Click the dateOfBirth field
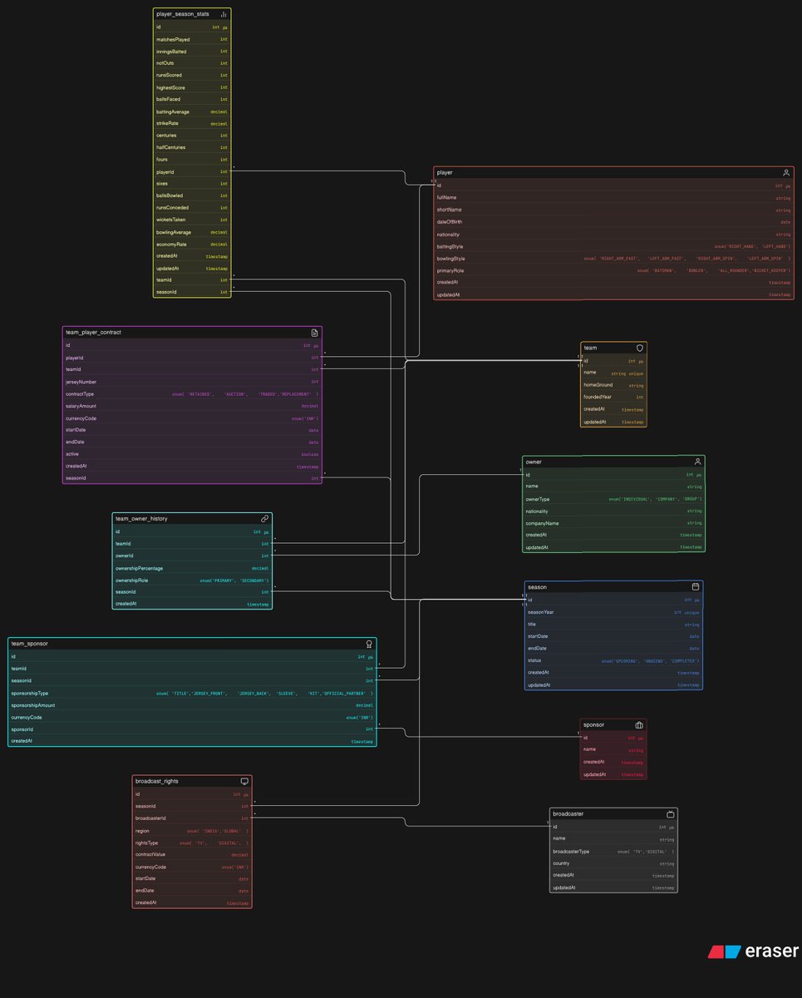This screenshot has height=998, width=802. tap(613, 222)
